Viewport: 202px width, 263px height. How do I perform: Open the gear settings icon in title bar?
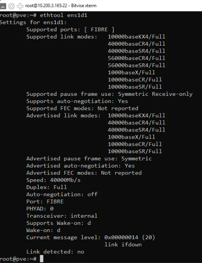(11, 6)
